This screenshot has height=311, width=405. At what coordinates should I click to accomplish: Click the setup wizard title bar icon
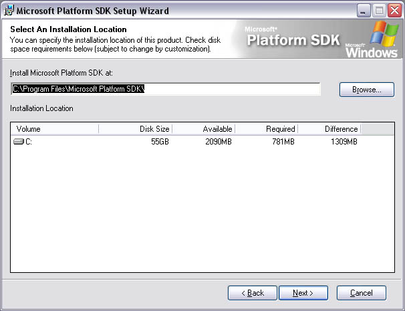point(9,11)
